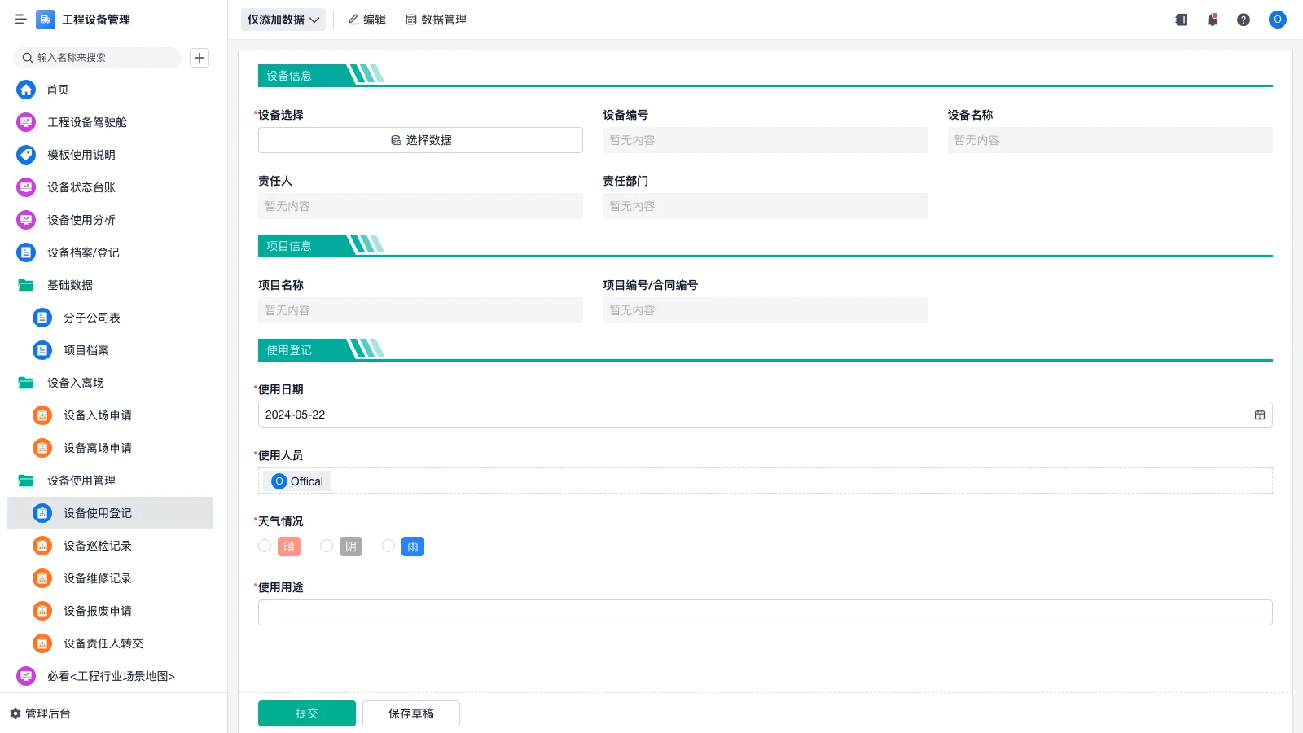The width and height of the screenshot is (1303, 733).
Task: Click the 选择数据 field to pick equipment
Action: click(x=419, y=139)
